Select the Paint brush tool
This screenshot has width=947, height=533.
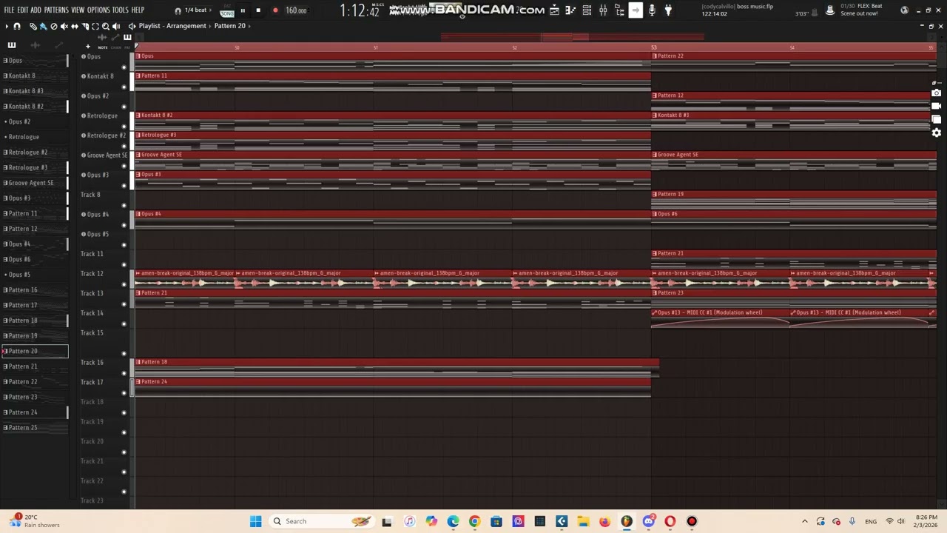tap(43, 26)
